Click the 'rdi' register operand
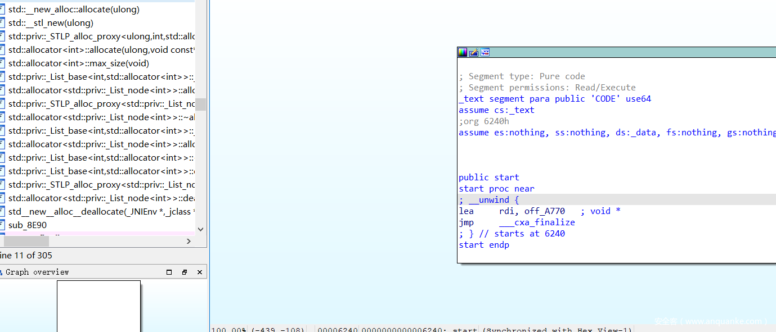The image size is (776, 332). click(x=508, y=211)
